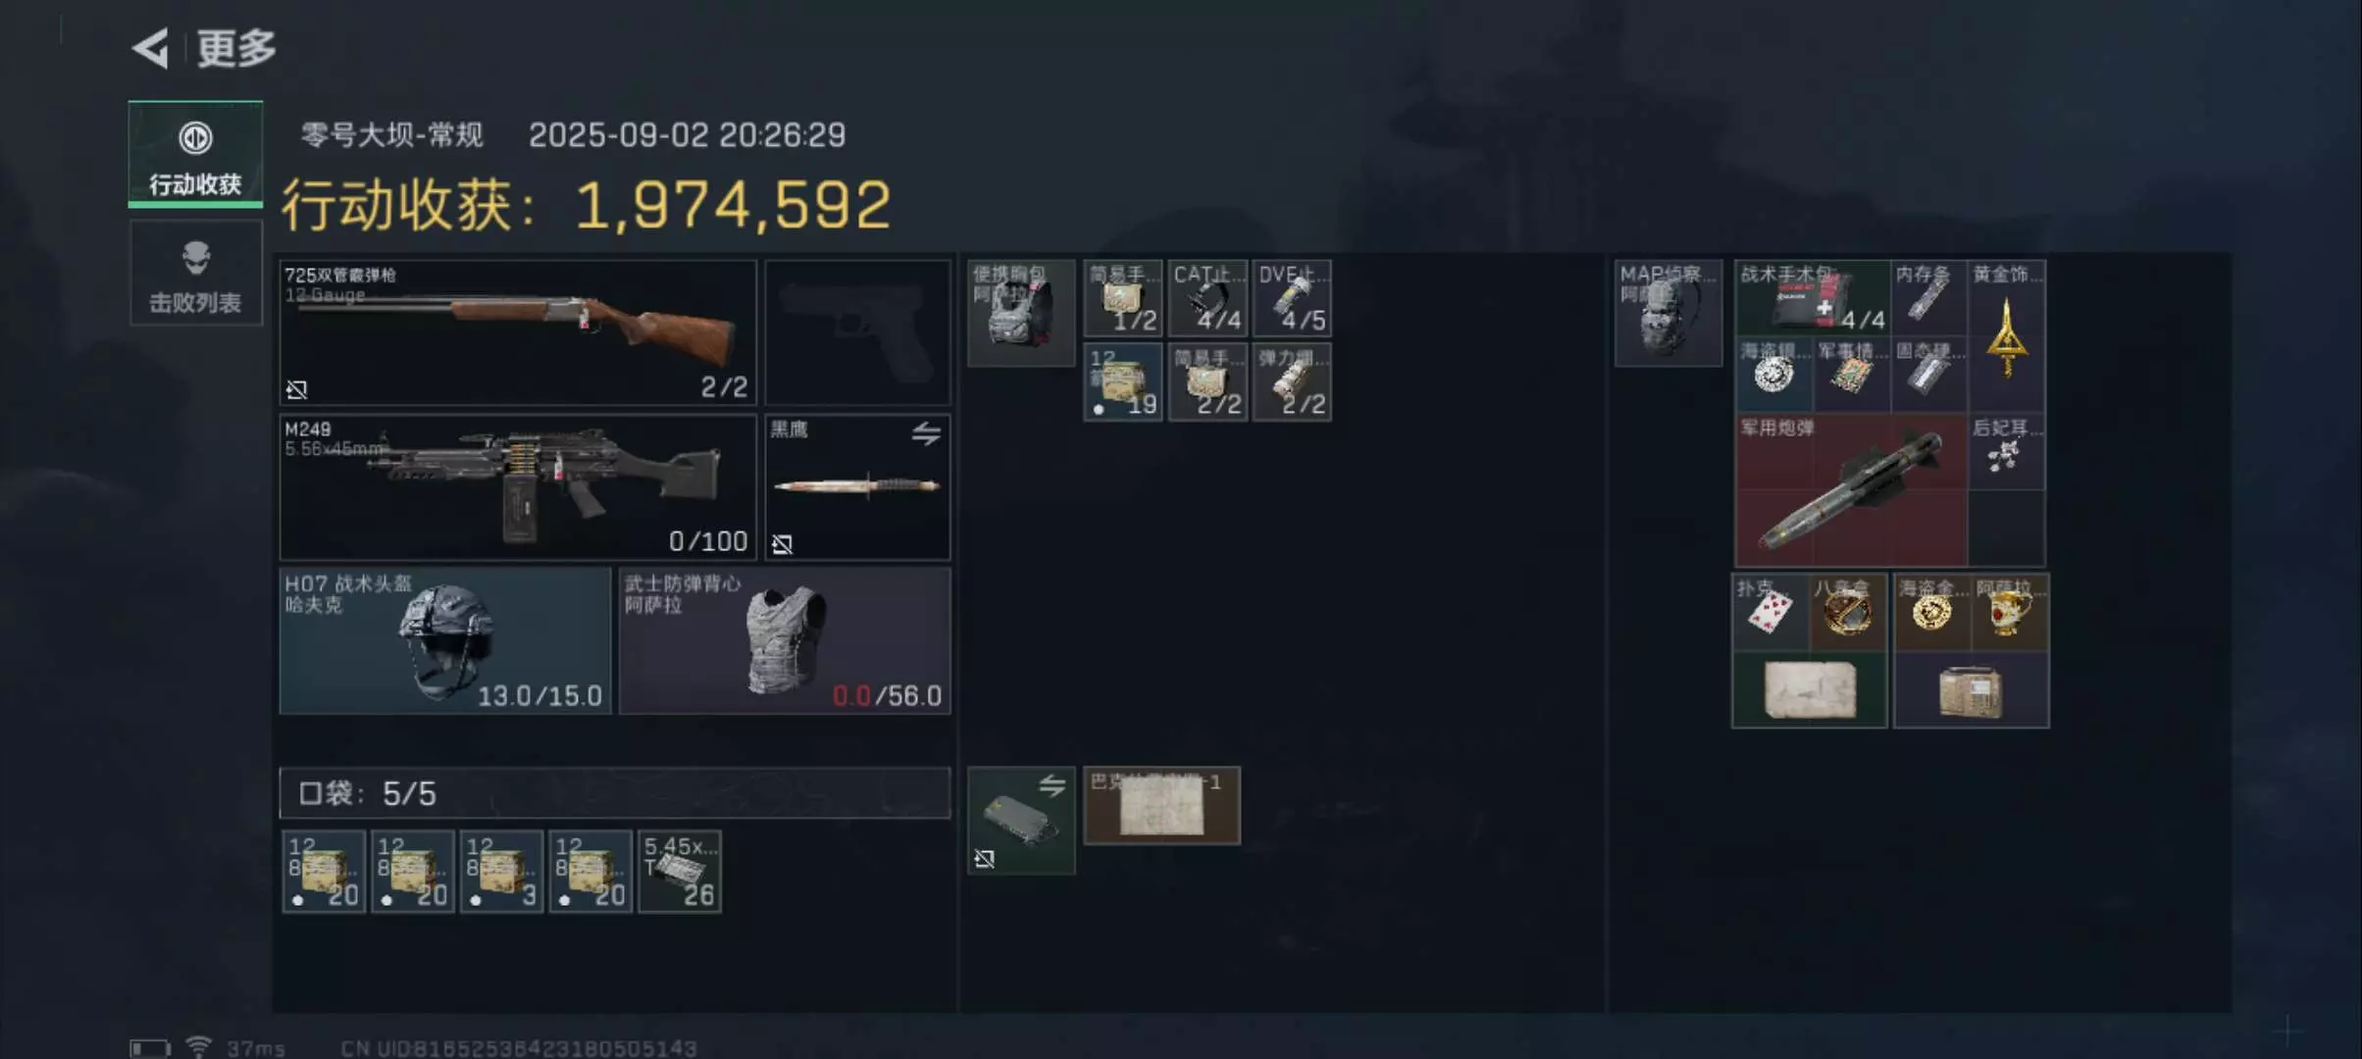
Task: Click the empty pistol slot
Action: click(857, 332)
